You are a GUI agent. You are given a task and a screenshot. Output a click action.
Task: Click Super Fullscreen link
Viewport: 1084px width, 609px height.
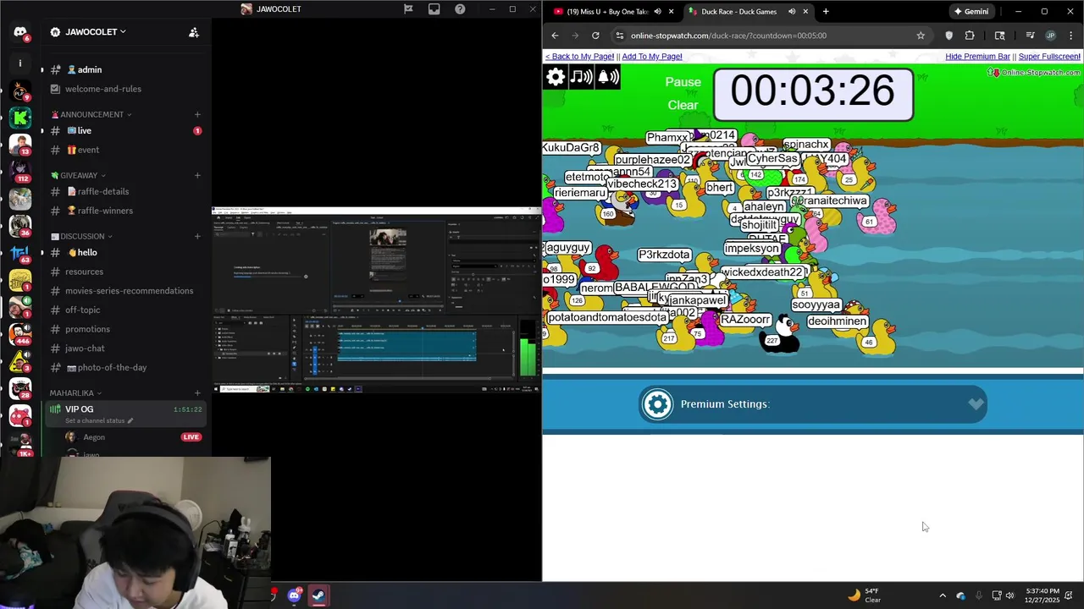point(1049,57)
